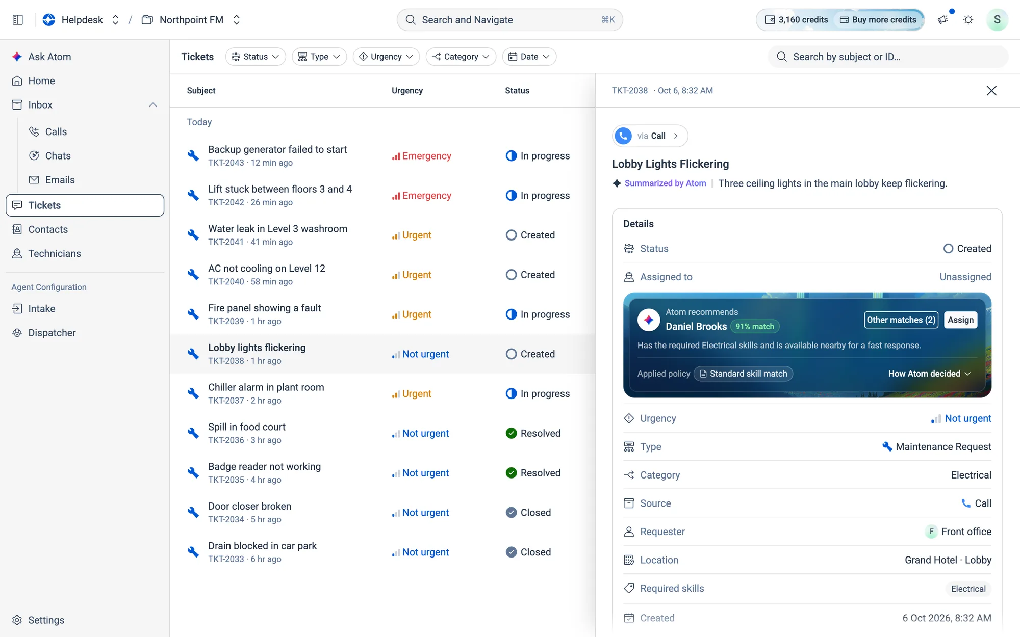Image resolution: width=1020 pixels, height=637 pixels.
Task: Close the ticket detail panel
Action: coord(991,90)
